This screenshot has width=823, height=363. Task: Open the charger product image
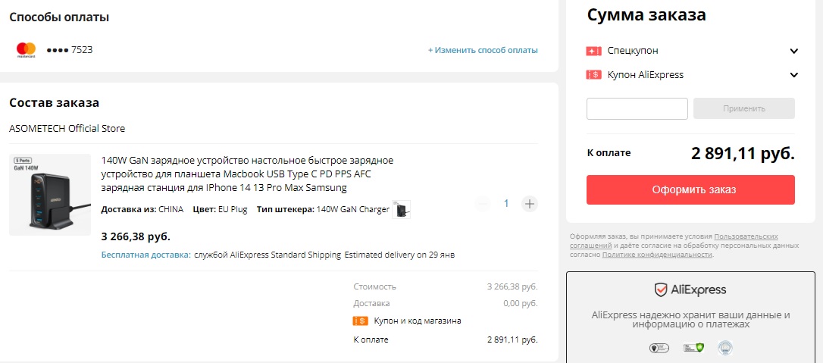(x=50, y=195)
